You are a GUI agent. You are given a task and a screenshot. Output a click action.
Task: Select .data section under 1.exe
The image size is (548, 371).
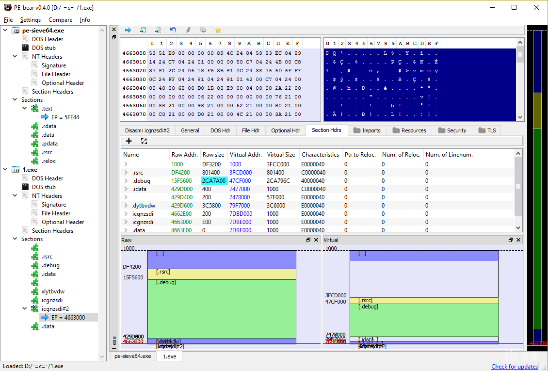pos(48,326)
